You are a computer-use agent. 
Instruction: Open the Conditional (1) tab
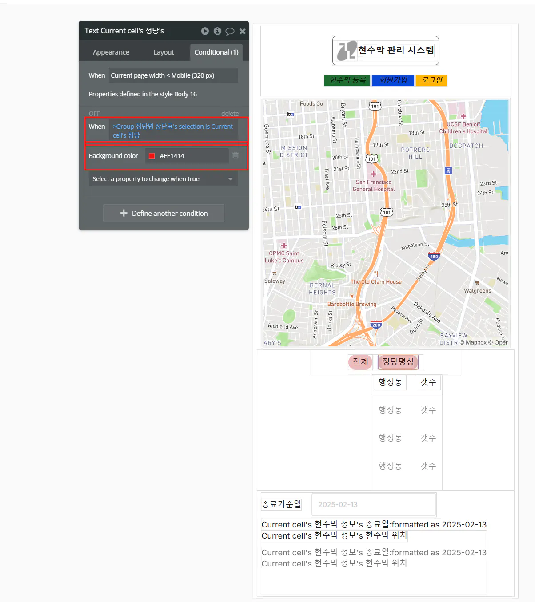point(216,52)
